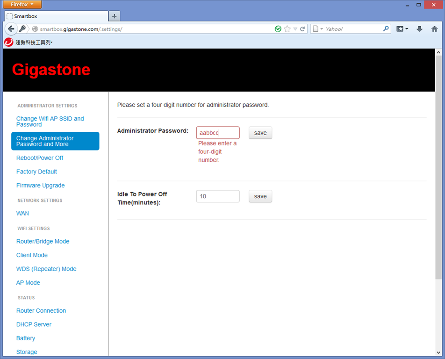
Task: Click the green checkmark site safety icon
Action: click(x=278, y=29)
